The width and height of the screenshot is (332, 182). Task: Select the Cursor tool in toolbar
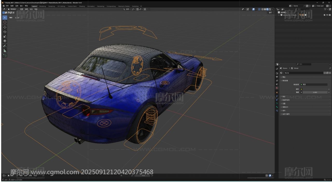click(x=5, y=22)
